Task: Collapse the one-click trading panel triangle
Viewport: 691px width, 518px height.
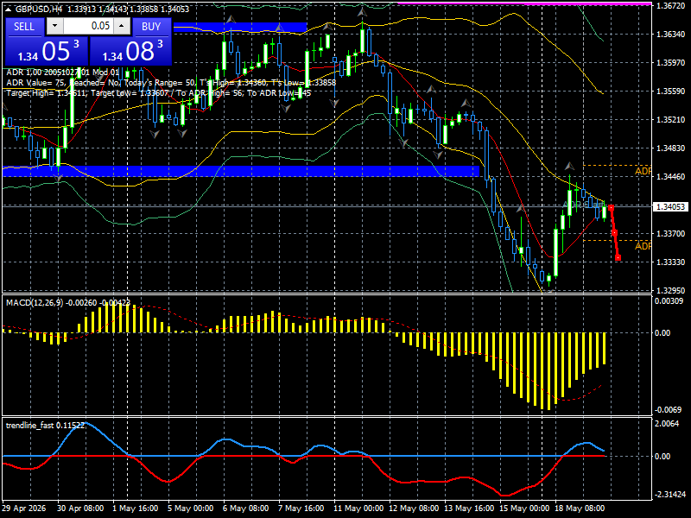Action: click(9, 9)
